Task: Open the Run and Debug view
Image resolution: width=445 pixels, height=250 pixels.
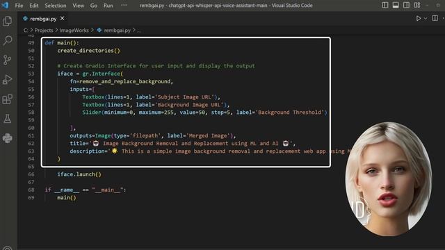Action: (8, 80)
